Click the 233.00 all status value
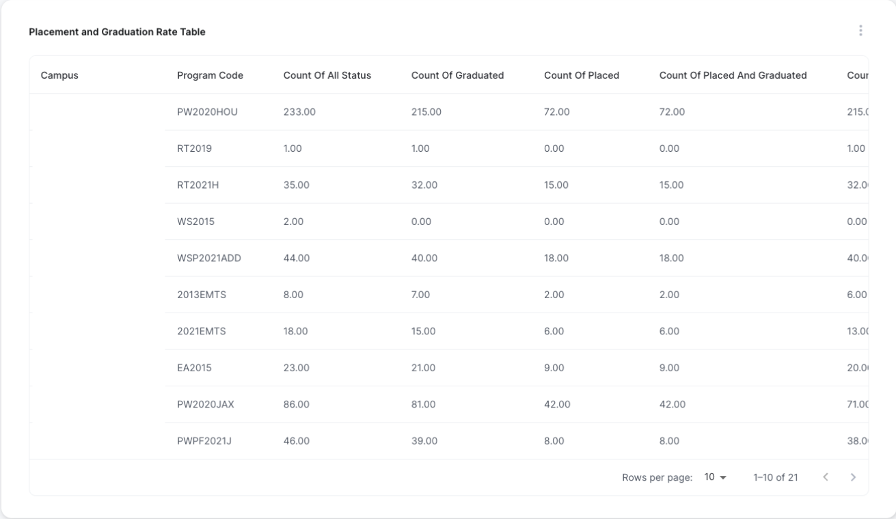896x519 pixels. click(x=299, y=112)
